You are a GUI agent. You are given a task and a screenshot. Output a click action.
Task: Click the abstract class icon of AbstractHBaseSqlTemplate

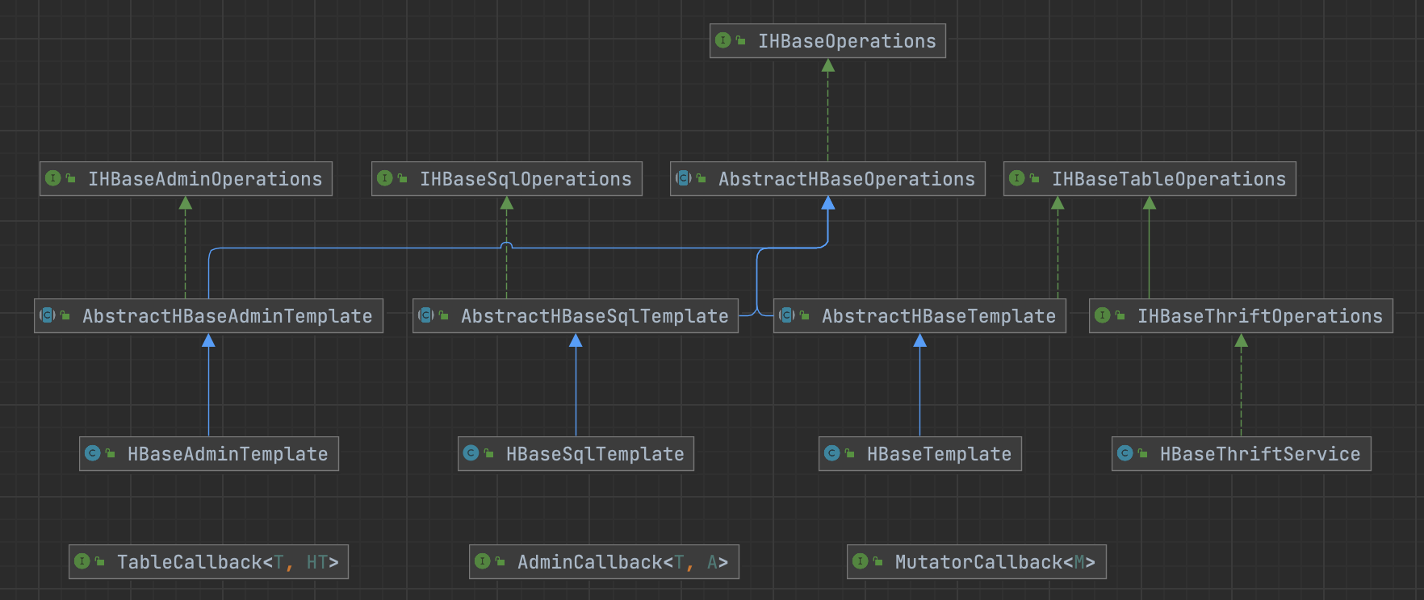(x=426, y=315)
